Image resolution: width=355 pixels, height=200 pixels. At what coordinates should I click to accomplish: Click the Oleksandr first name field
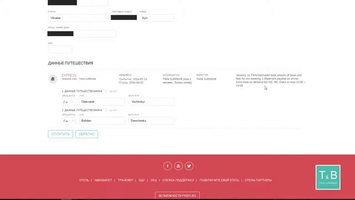pyautogui.click(x=102, y=102)
